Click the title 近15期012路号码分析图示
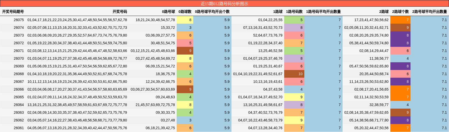The height and width of the screenshot is (132, 449). tap(224, 4)
